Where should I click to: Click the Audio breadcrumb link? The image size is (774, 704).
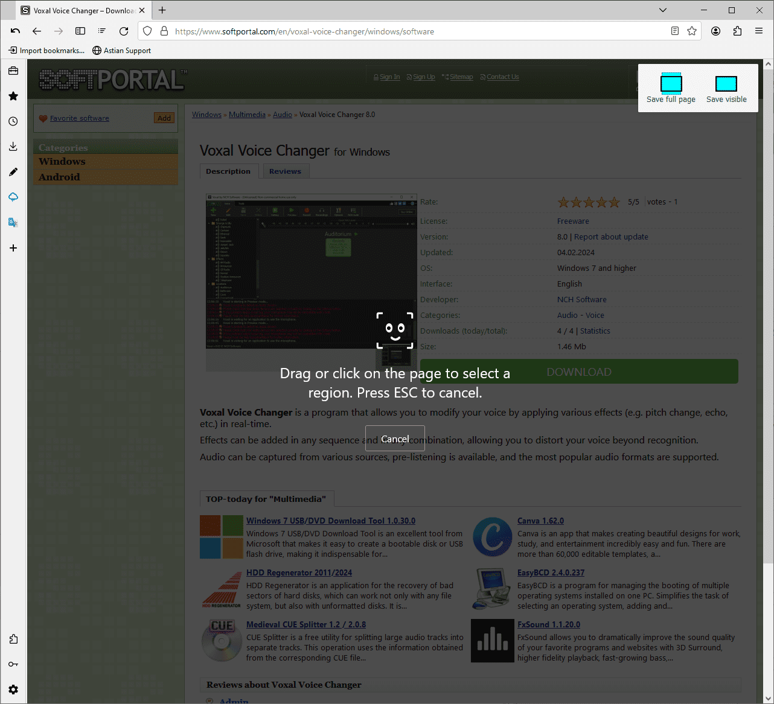click(283, 115)
